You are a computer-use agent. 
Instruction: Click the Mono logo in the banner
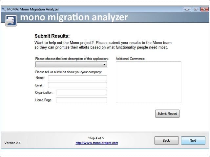11,20
